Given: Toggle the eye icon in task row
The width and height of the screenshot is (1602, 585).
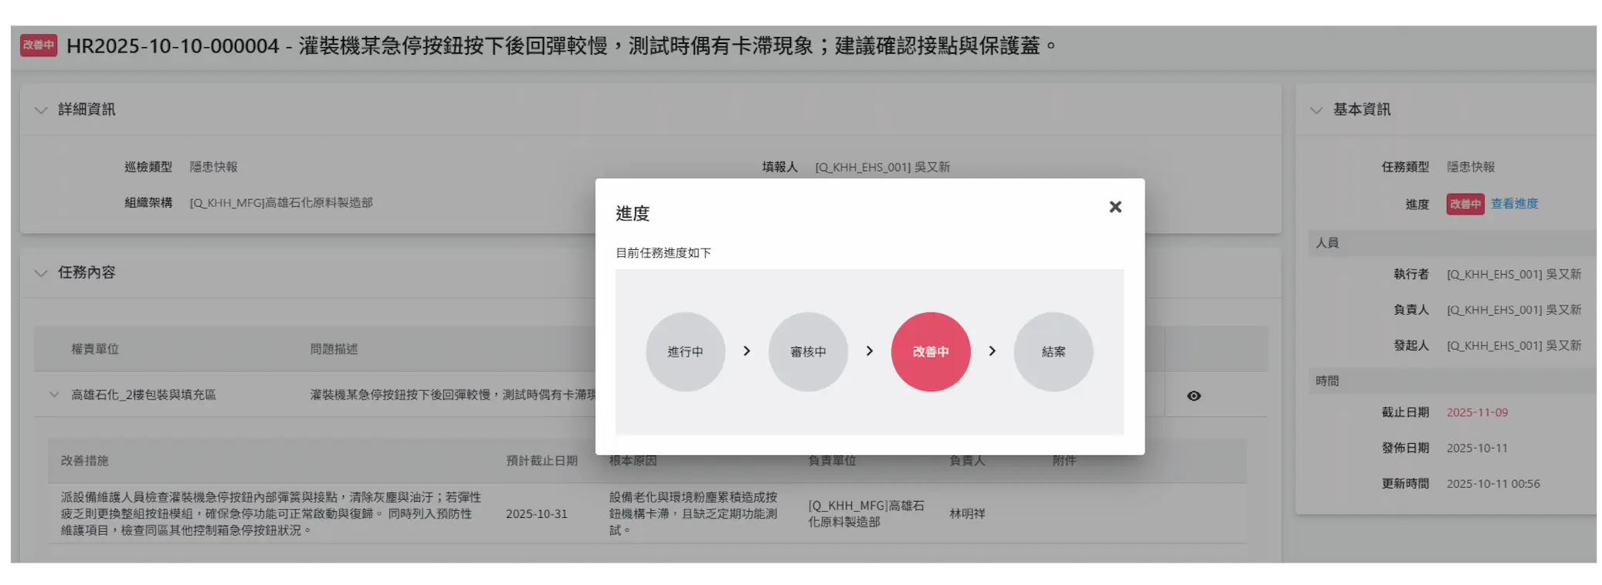Looking at the screenshot, I should [1193, 396].
